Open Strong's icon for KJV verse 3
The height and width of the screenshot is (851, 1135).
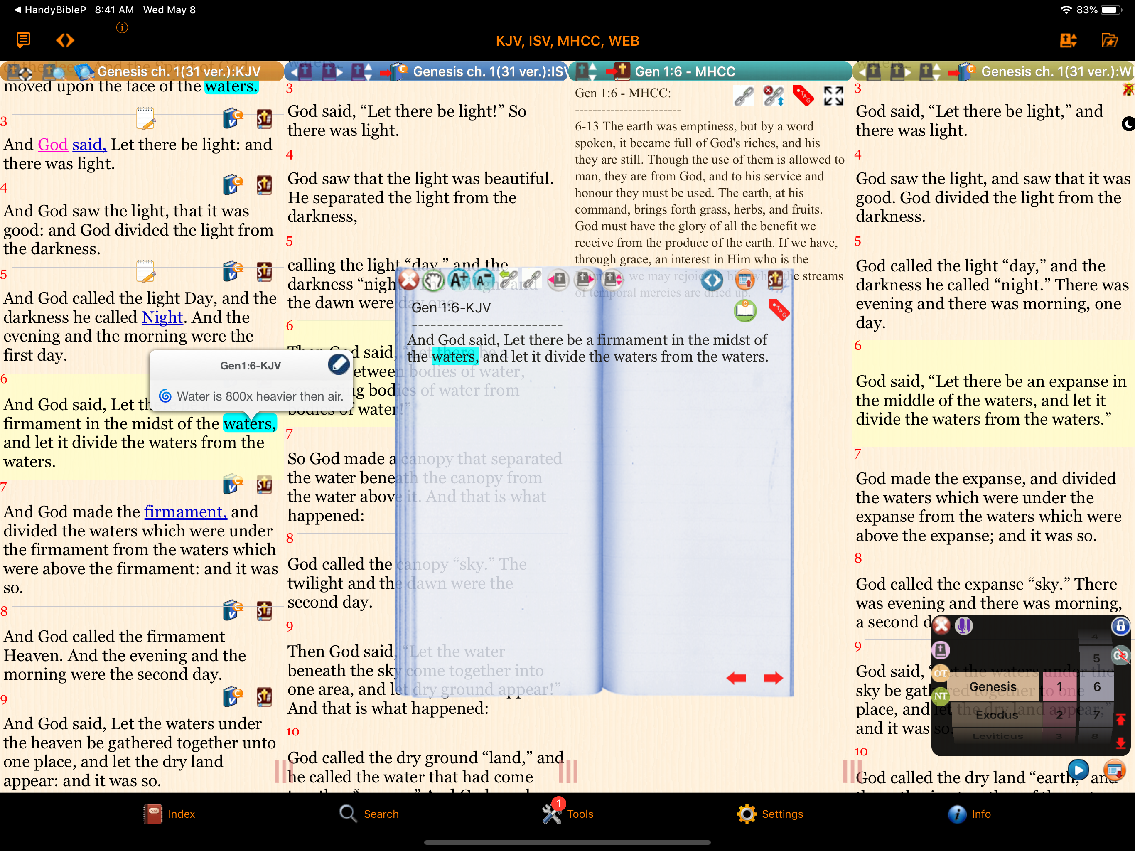click(264, 118)
